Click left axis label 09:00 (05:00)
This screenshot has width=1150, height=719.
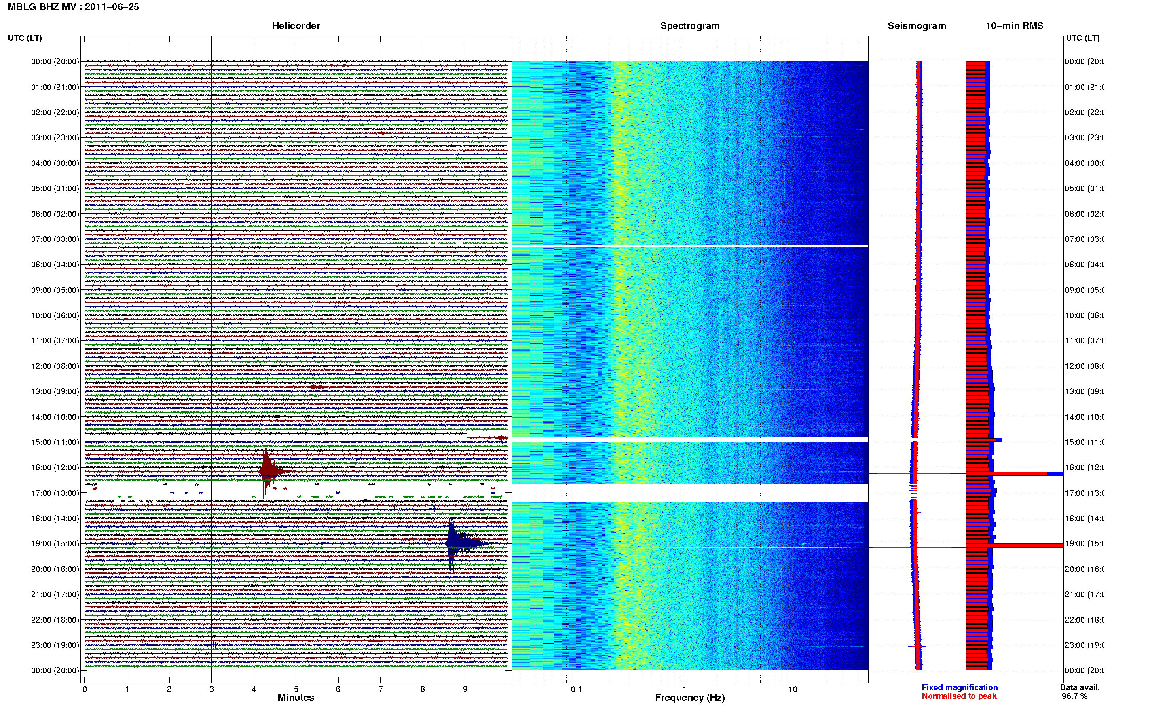coord(55,290)
